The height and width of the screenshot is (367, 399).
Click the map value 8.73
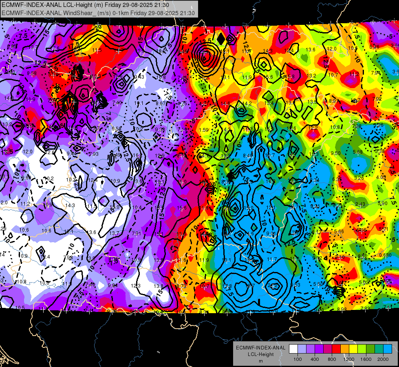click(181, 286)
